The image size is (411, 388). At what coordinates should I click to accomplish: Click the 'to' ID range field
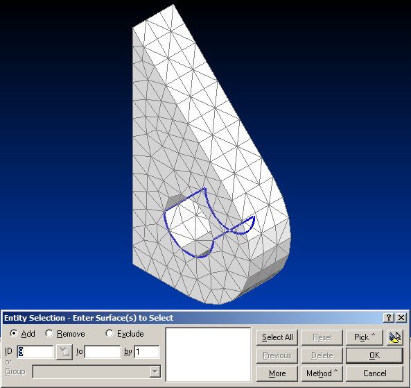point(103,352)
